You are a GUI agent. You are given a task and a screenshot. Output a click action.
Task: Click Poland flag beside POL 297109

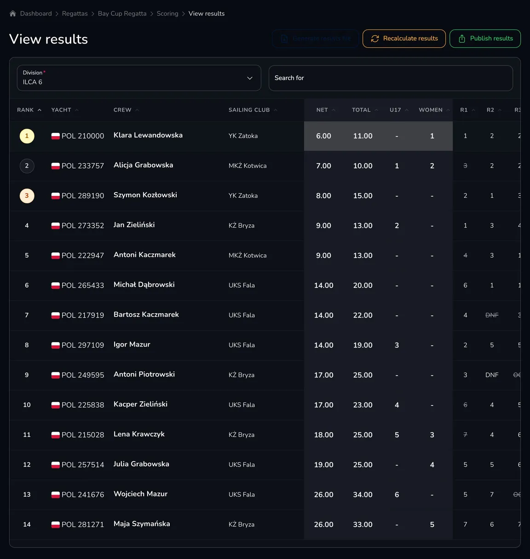(x=56, y=345)
